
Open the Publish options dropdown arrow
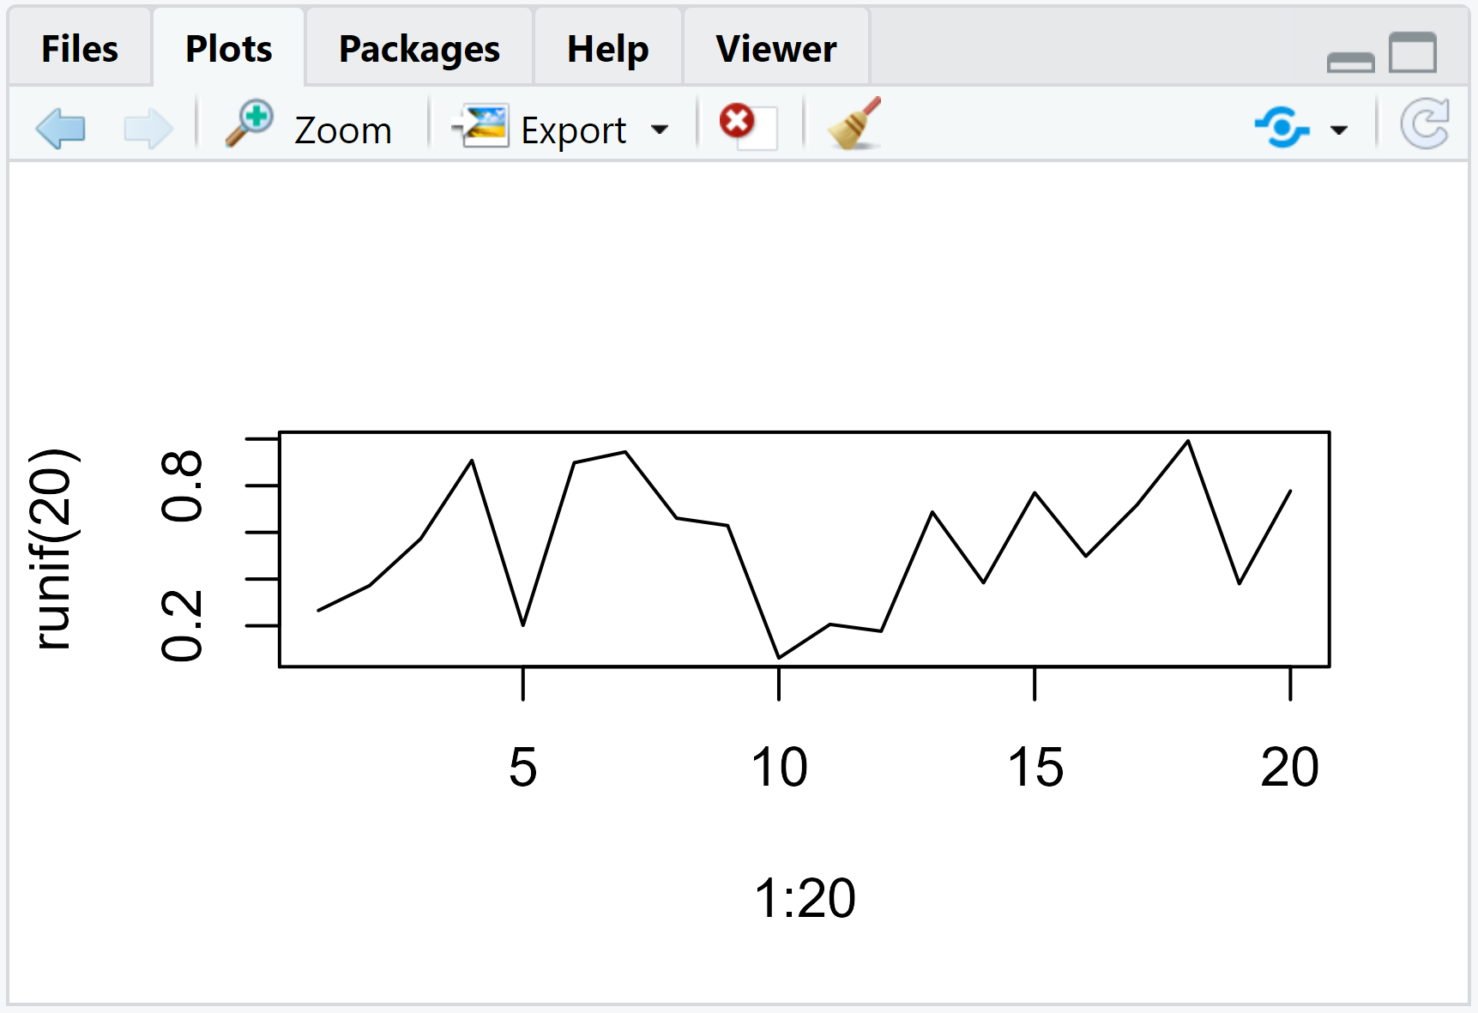[x=1336, y=130]
